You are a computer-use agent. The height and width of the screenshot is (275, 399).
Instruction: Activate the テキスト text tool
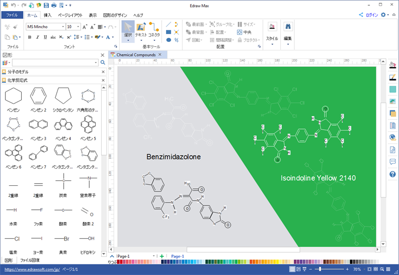(x=141, y=31)
